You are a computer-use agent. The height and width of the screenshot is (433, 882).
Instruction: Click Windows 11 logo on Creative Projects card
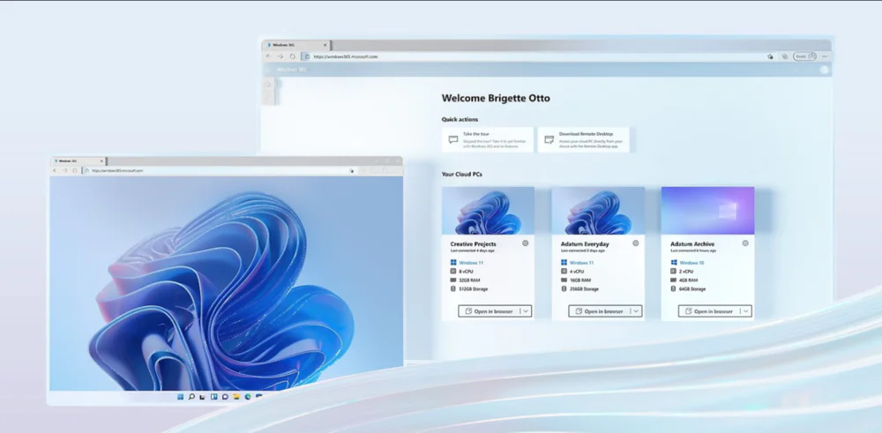pyautogui.click(x=453, y=263)
